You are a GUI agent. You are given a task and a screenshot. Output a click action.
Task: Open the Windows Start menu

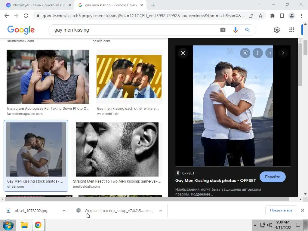pyautogui.click(x=8, y=225)
